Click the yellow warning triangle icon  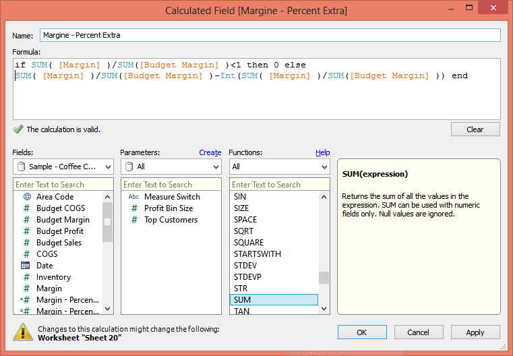(x=23, y=332)
